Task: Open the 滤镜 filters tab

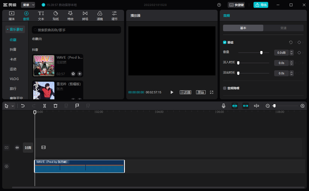Action: (100, 16)
